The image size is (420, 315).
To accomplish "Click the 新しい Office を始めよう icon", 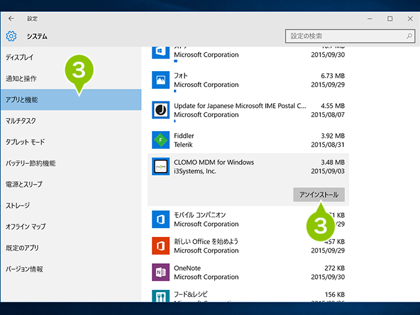I will [x=161, y=246].
